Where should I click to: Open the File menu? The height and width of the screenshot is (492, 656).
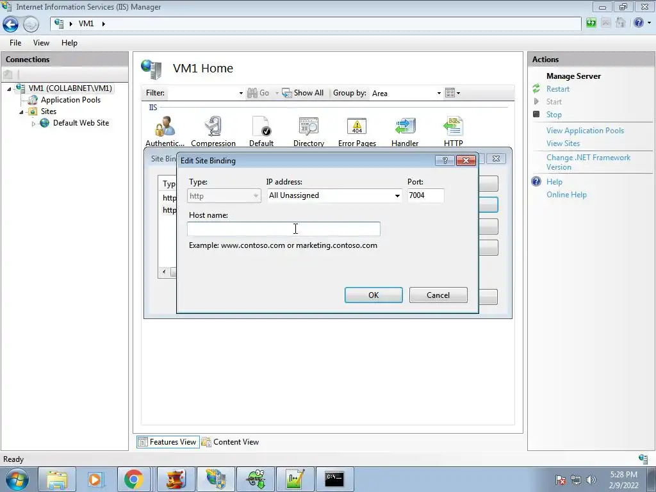pyautogui.click(x=15, y=43)
